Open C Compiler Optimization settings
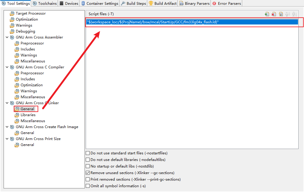The width and height of the screenshot is (304, 192). (32, 85)
